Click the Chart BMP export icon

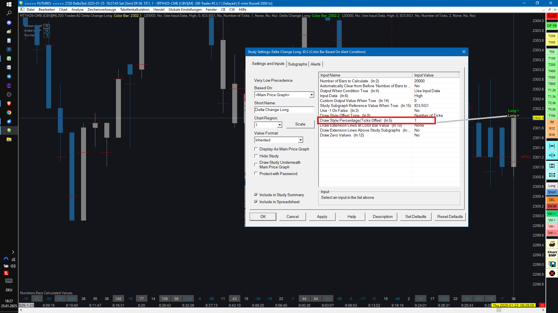pyautogui.click(x=552, y=254)
